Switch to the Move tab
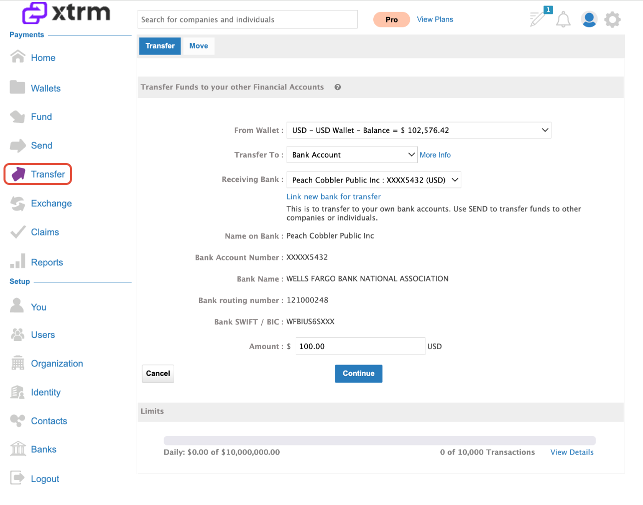 point(199,46)
